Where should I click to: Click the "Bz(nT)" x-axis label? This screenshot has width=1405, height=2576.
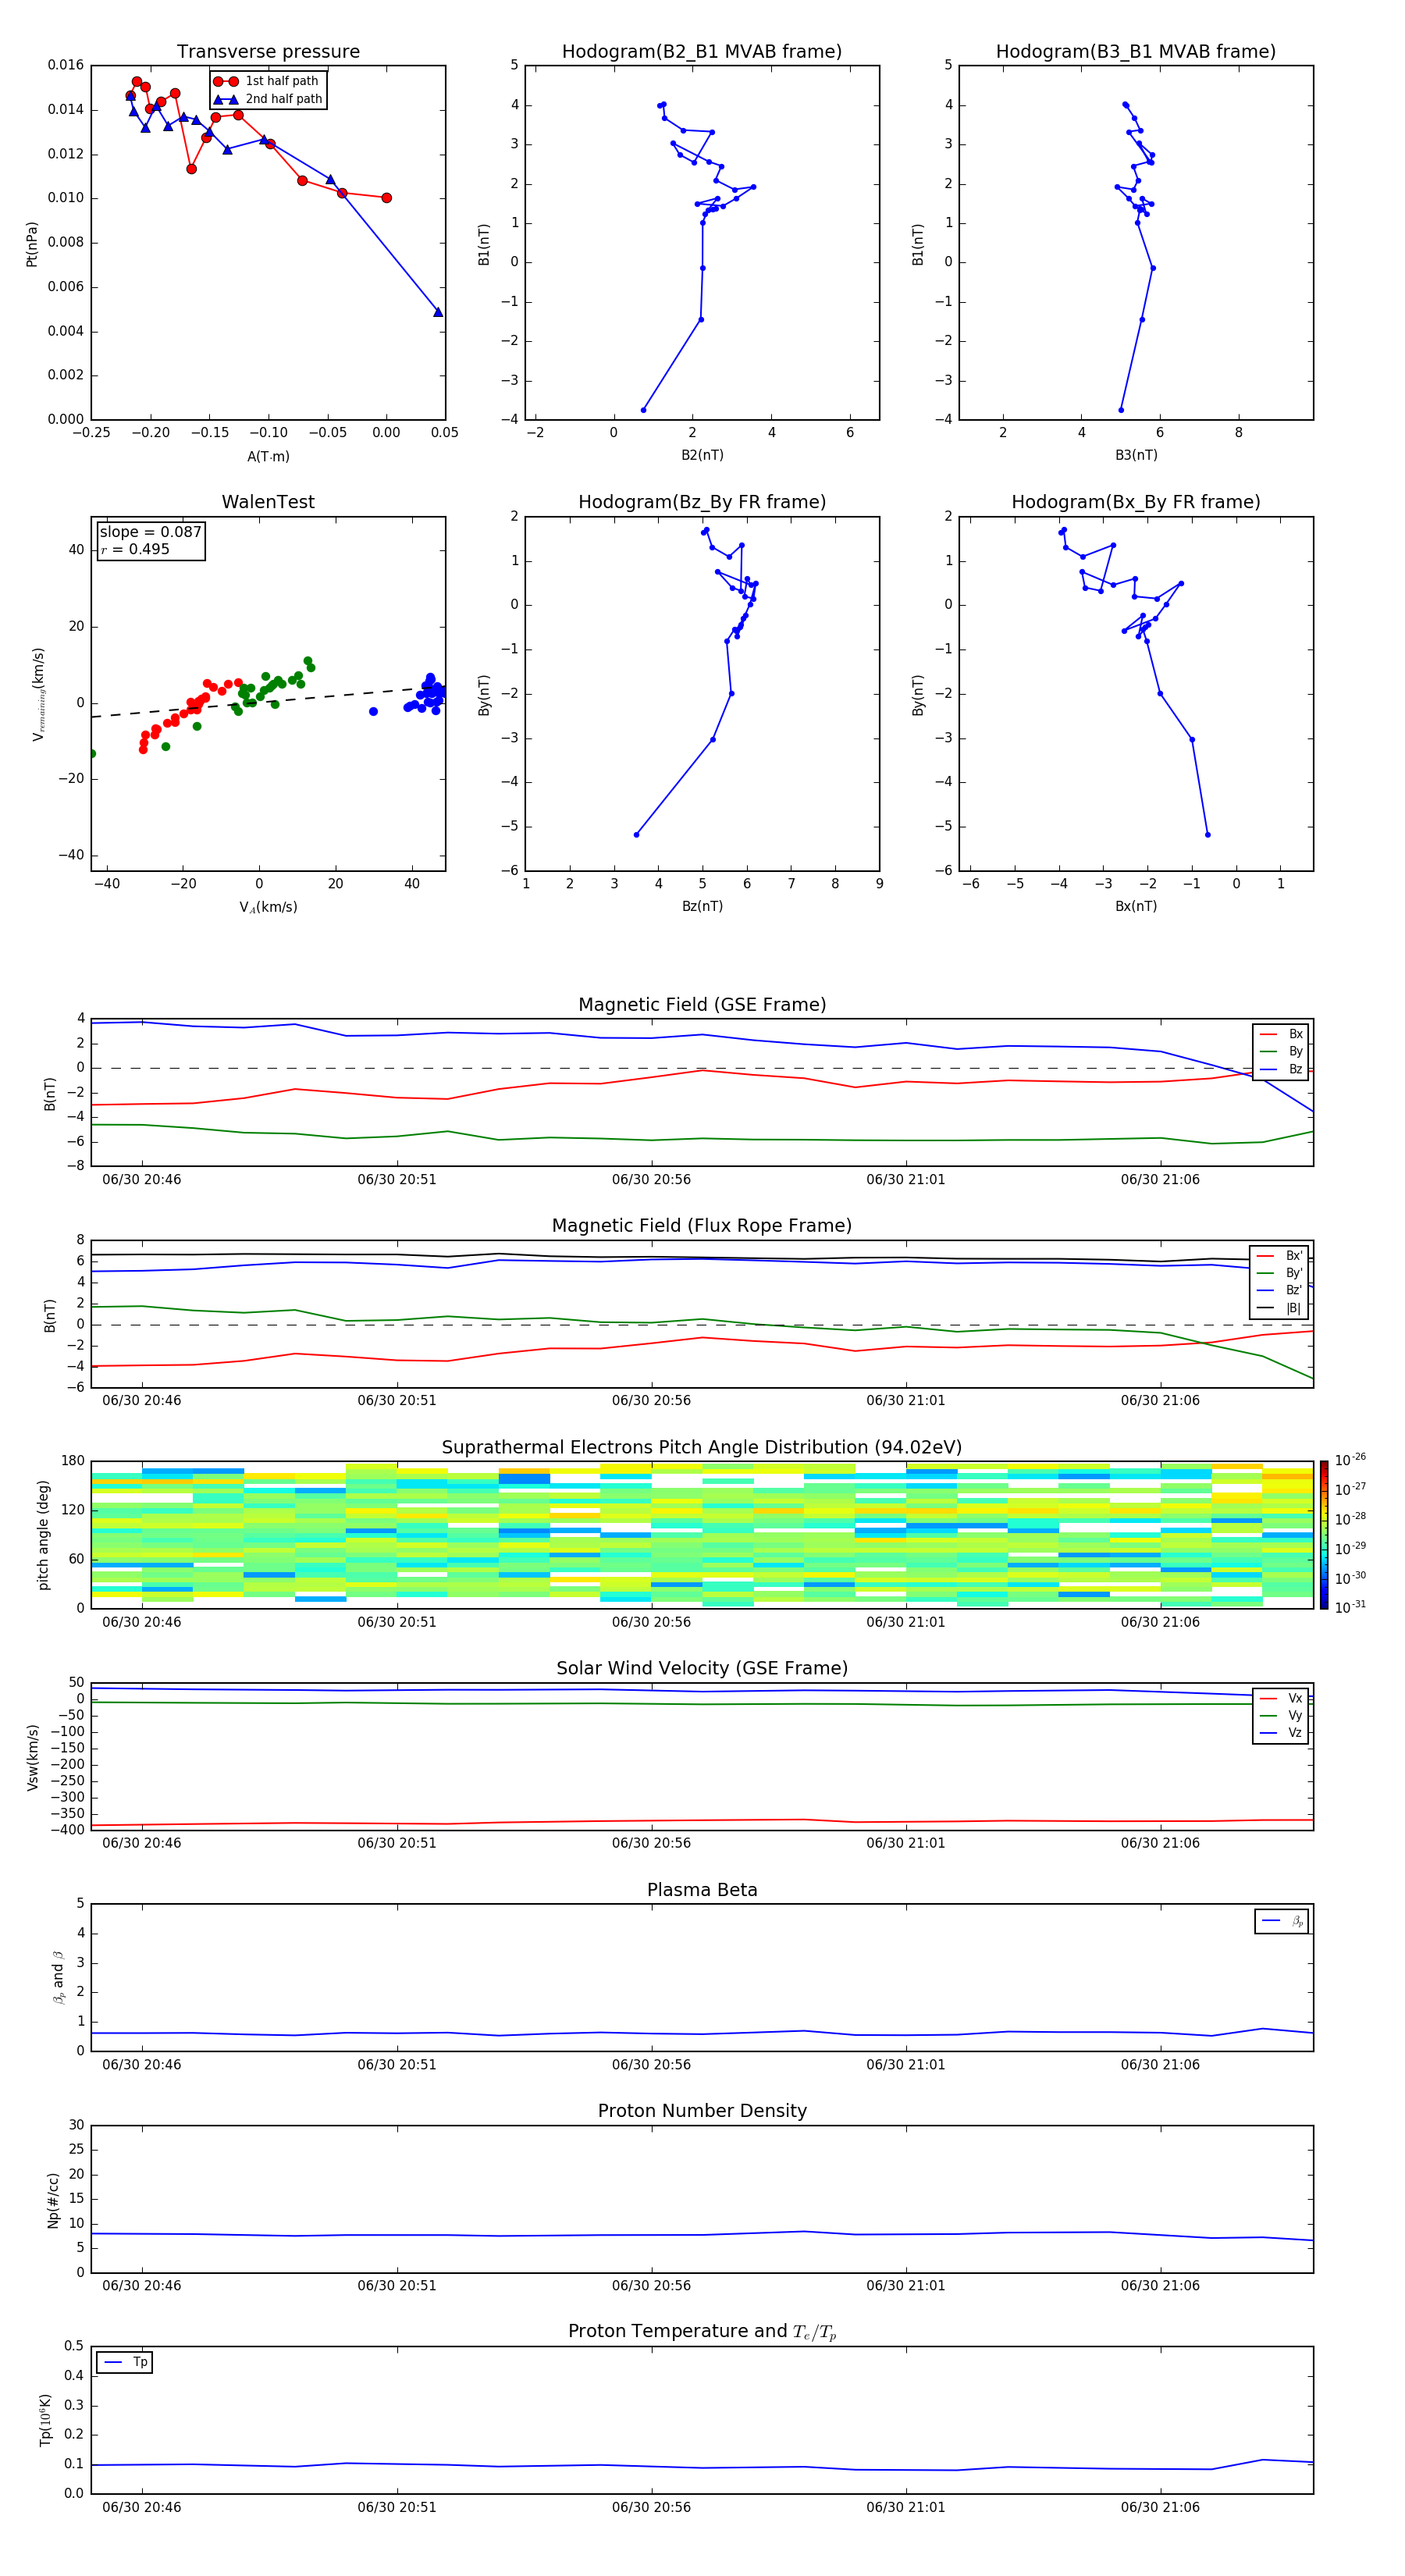[702, 906]
